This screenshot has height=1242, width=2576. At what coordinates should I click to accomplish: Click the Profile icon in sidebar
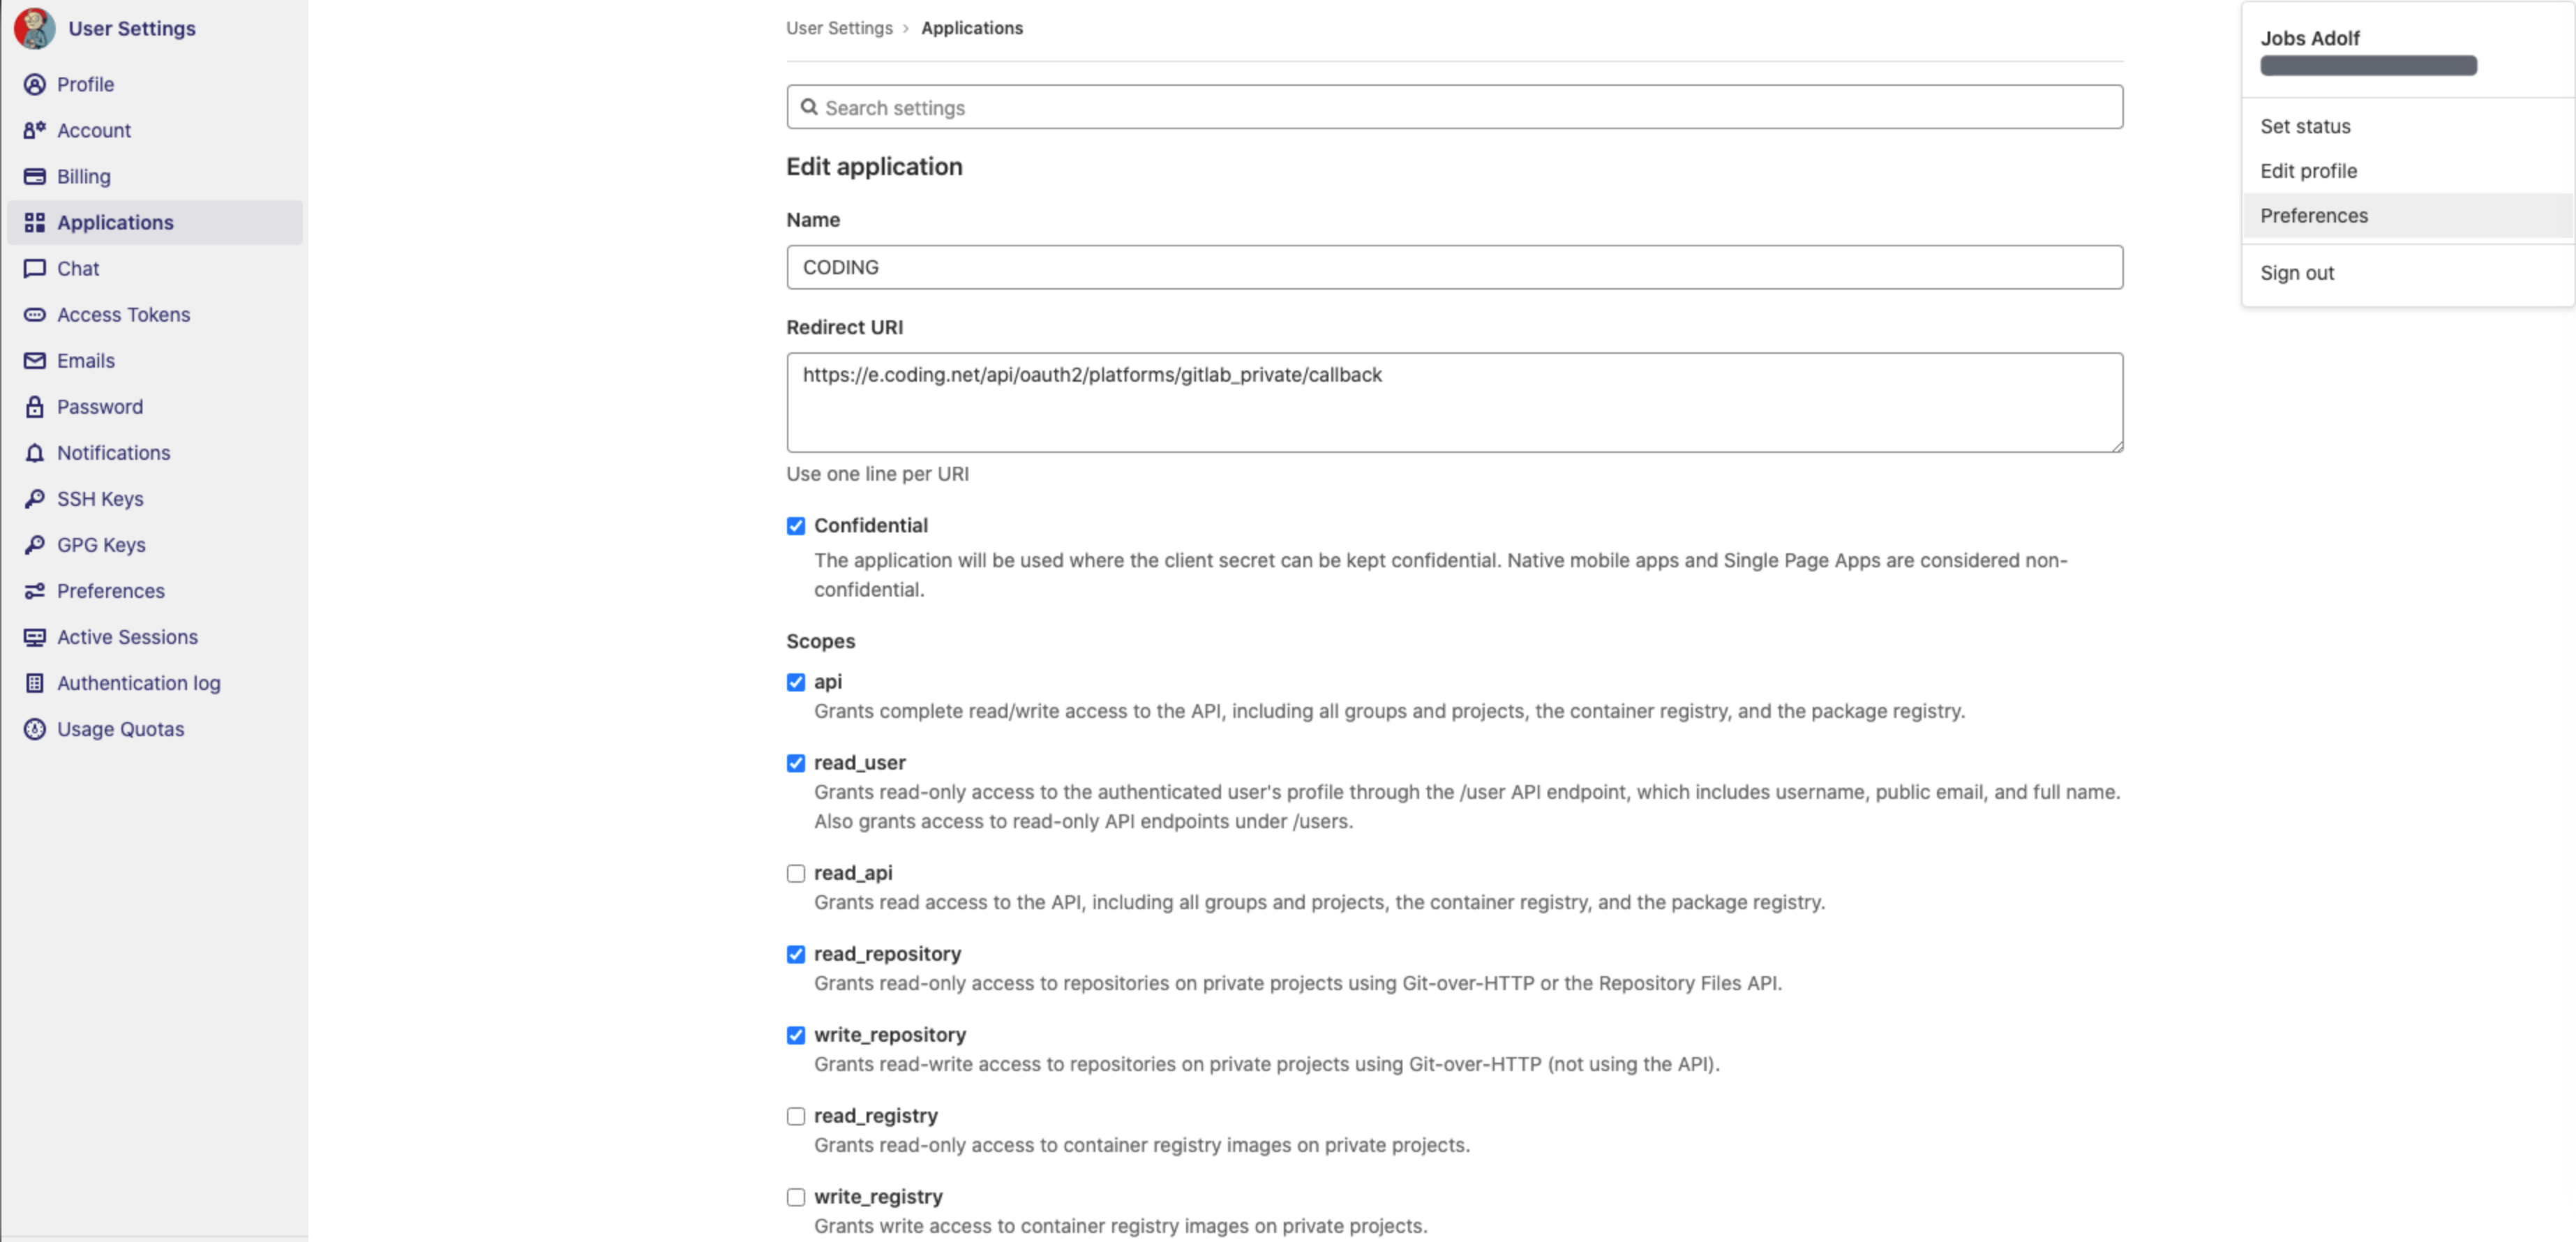click(x=34, y=84)
